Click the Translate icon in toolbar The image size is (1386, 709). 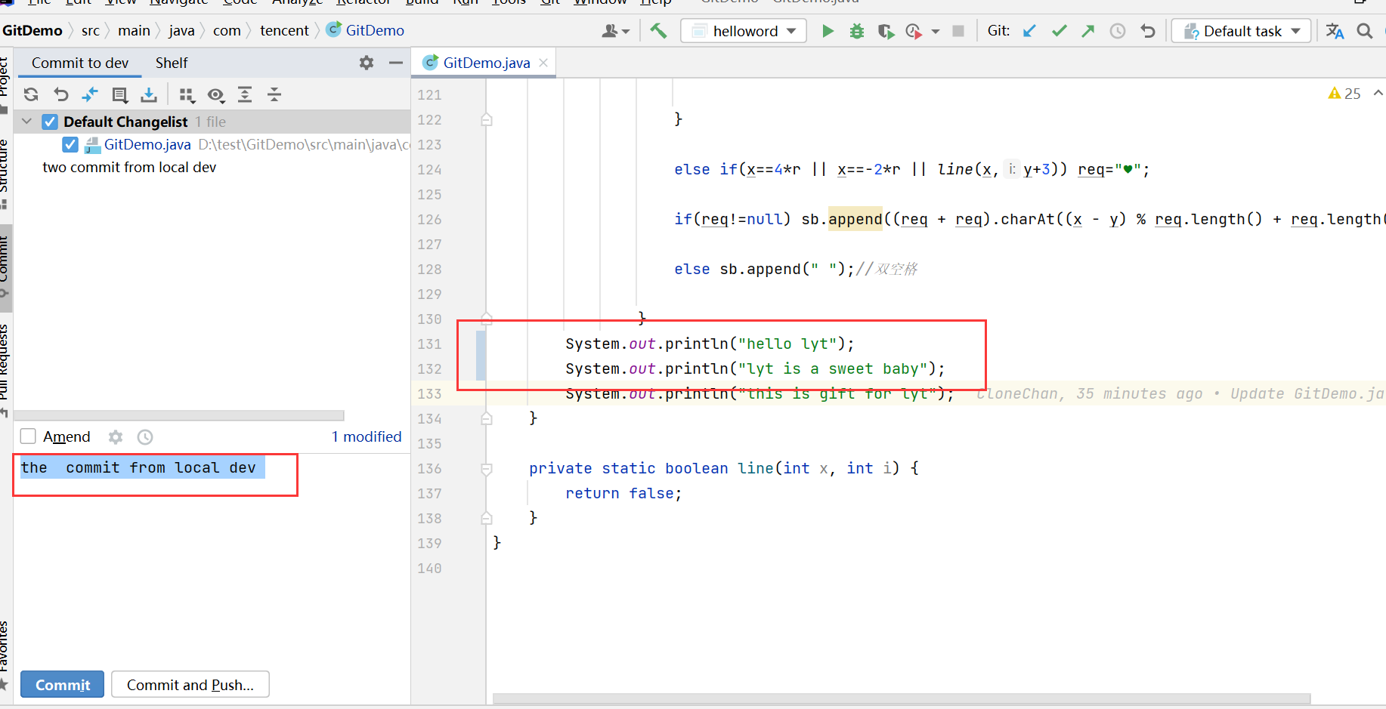coord(1335,31)
